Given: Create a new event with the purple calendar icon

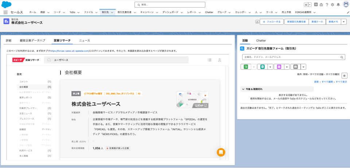Looking at the screenshot, I should (279, 67).
